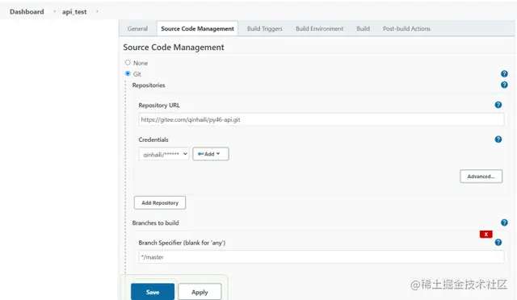Save the job configuration
Screen dimensions: 517x300
[x=153, y=292]
